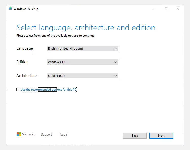190x150 pixels.
Task: Click the 'Use the recommended options for this PC' label
Action: tap(48, 90)
